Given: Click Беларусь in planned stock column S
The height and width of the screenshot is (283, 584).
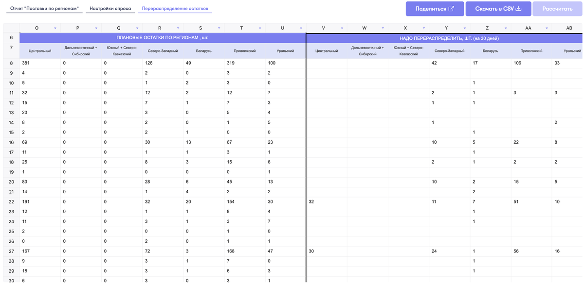Looking at the screenshot, I should (204, 50).
